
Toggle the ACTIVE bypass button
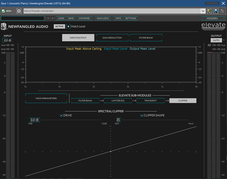(59, 26)
